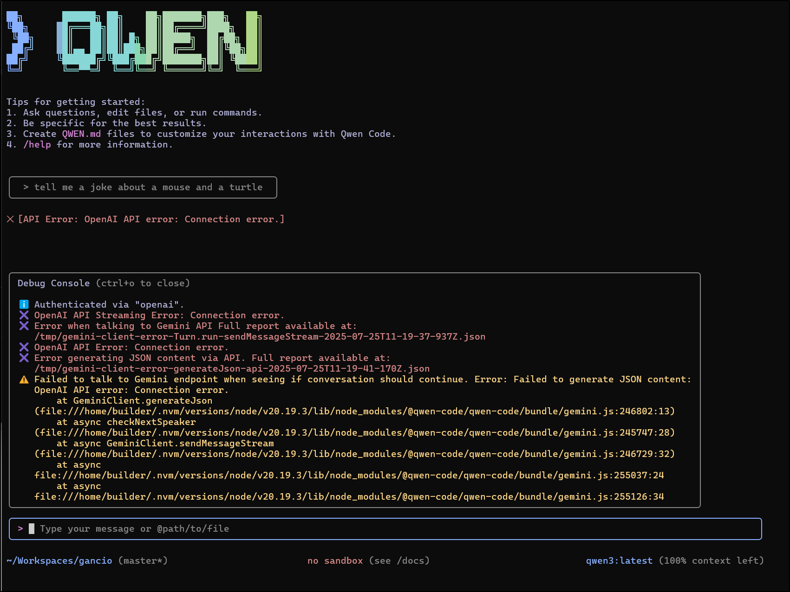790x592 pixels.
Task: Click the message input field
Action: click(385, 529)
